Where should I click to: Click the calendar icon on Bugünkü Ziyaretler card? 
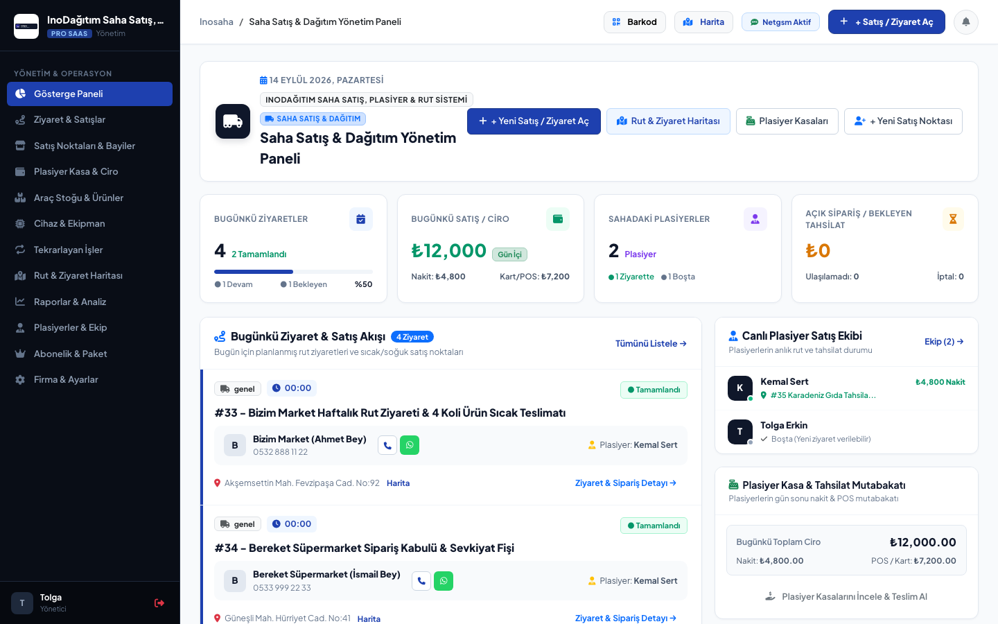click(x=361, y=219)
